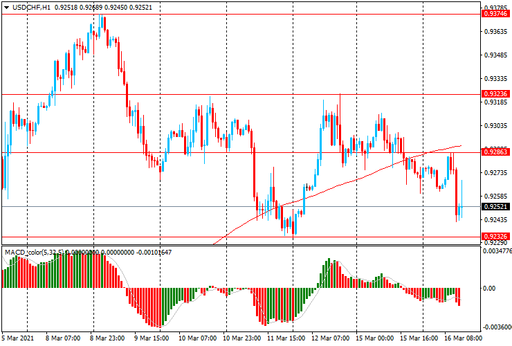This screenshot has width=512, height=346.
Task: Click the 0.93035 price axis value
Action: [494, 126]
